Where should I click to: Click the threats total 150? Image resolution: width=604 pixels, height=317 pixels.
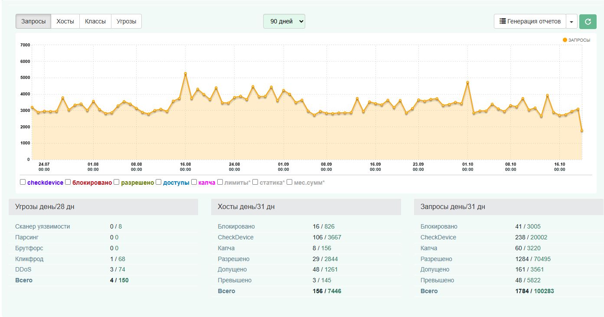[x=124, y=280]
